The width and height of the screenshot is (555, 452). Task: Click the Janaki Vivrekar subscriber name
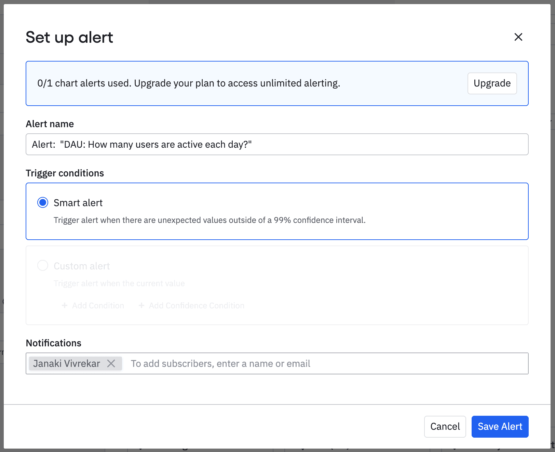click(x=67, y=363)
